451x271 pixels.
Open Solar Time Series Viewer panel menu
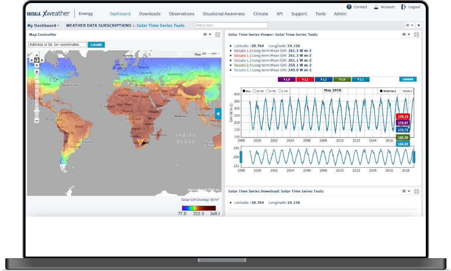[x=406, y=35]
